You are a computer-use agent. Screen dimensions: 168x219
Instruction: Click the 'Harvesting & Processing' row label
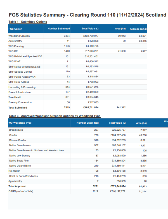[x=22, y=87]
